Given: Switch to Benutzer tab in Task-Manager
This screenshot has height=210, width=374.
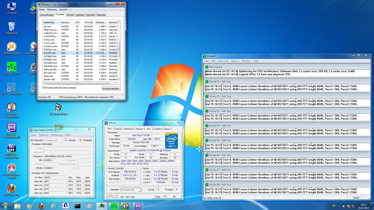Looking at the screenshot, I should point(101,15).
